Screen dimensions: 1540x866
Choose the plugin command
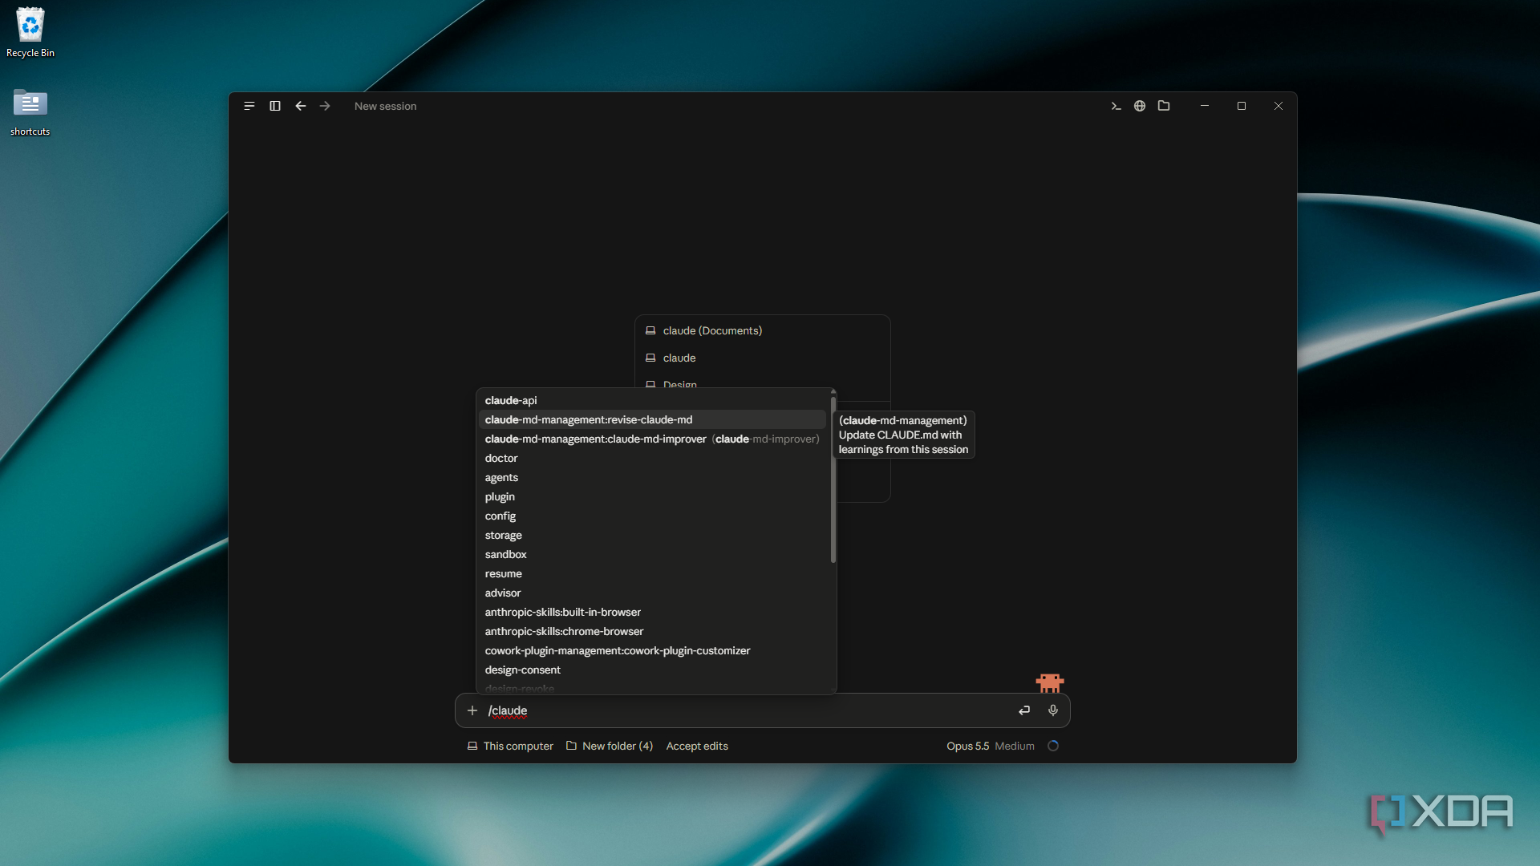pos(652,496)
